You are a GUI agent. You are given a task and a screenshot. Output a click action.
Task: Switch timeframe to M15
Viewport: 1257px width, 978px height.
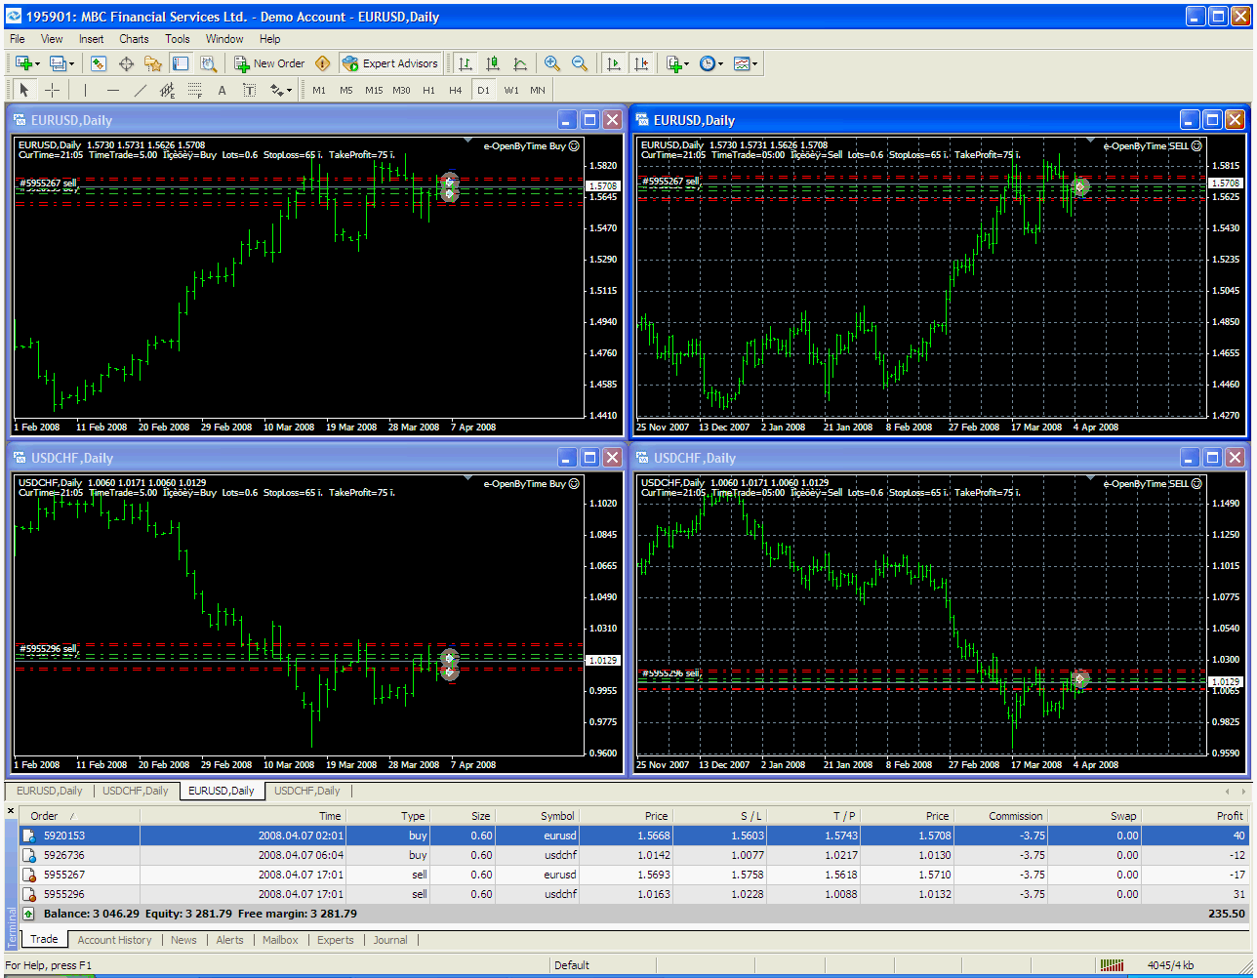tap(374, 90)
